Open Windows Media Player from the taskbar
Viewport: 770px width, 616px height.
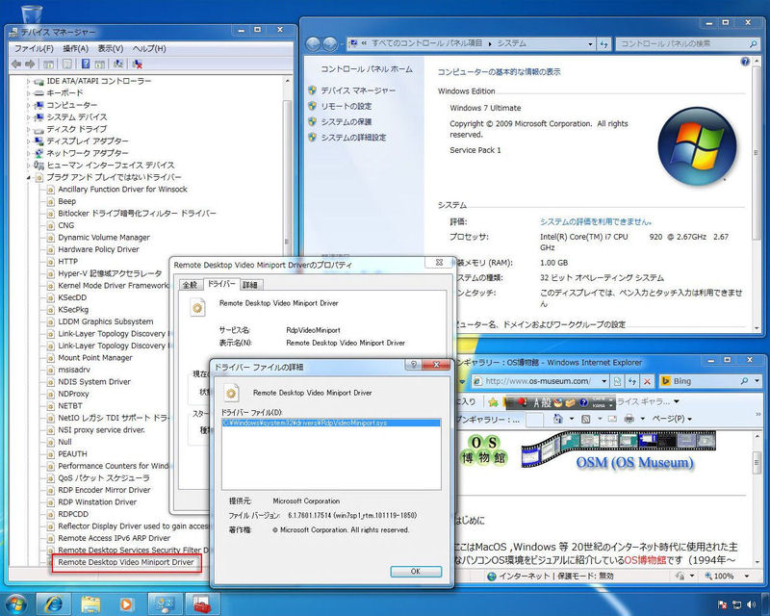point(126,603)
